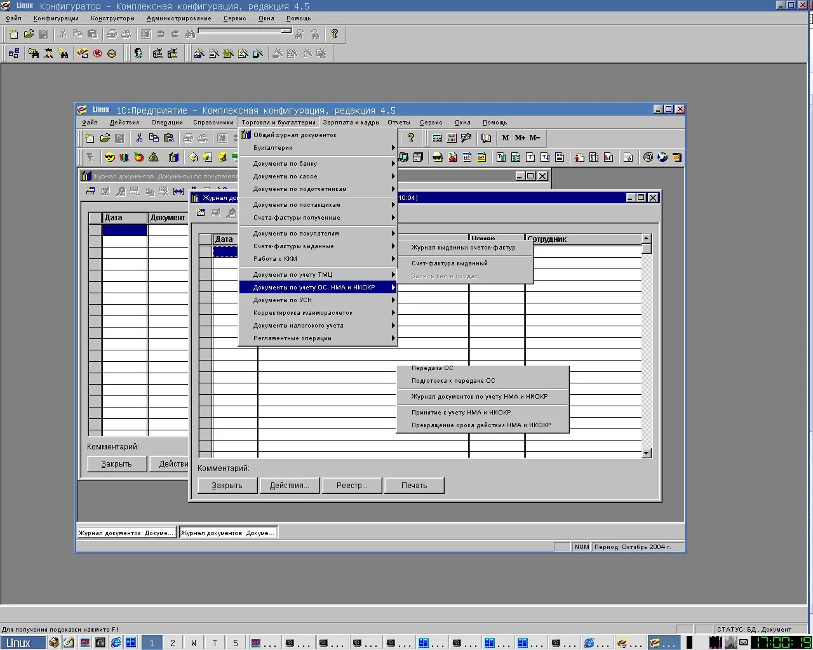
Task: Open the calculator icon in 1C:Предприятие toolbar
Action: coord(437,138)
